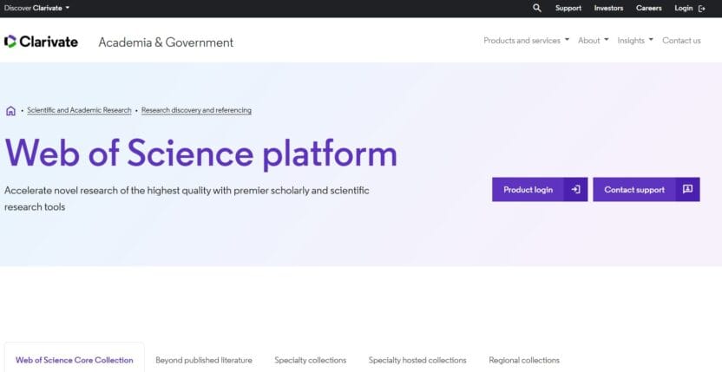Click the Academia & Government heading
Image resolution: width=722 pixels, height=372 pixels.
click(x=166, y=42)
